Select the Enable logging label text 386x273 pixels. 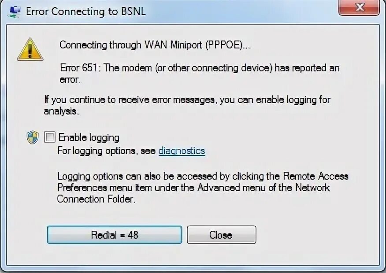[89, 137]
